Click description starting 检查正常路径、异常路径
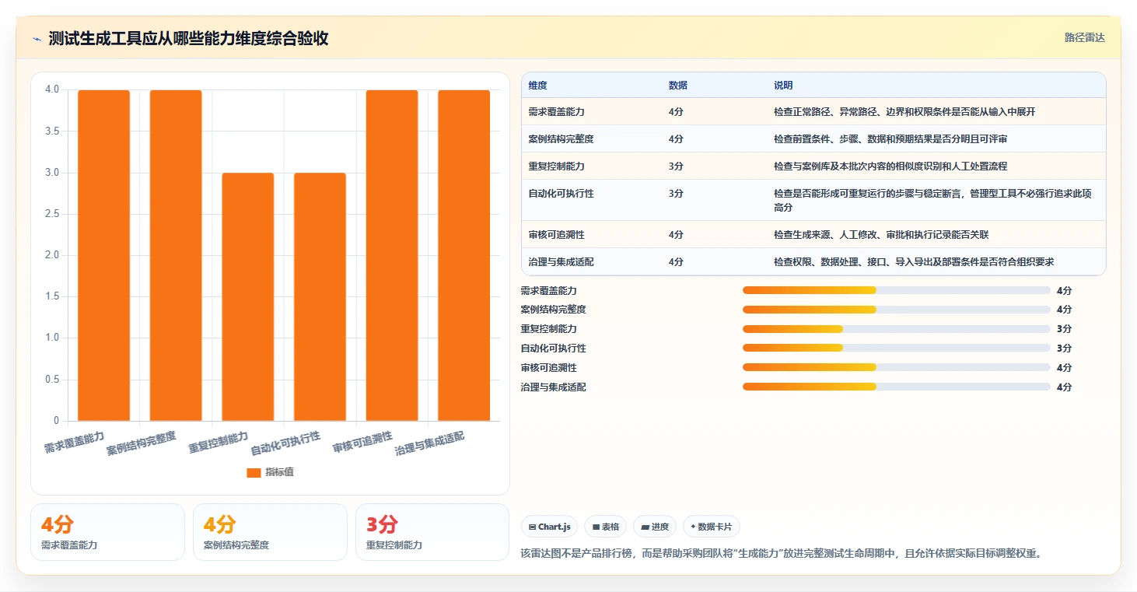 (904, 112)
